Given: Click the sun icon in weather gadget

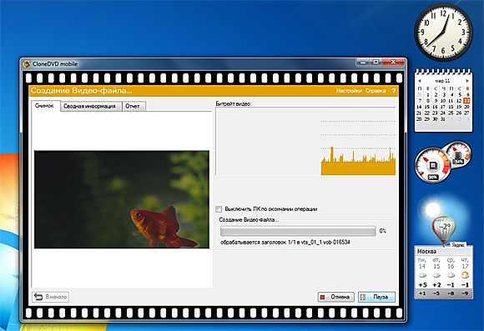Looking at the screenshot, I should (x=433, y=210).
